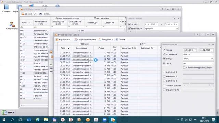Enable the вид документа checkbox

coord(164,90)
